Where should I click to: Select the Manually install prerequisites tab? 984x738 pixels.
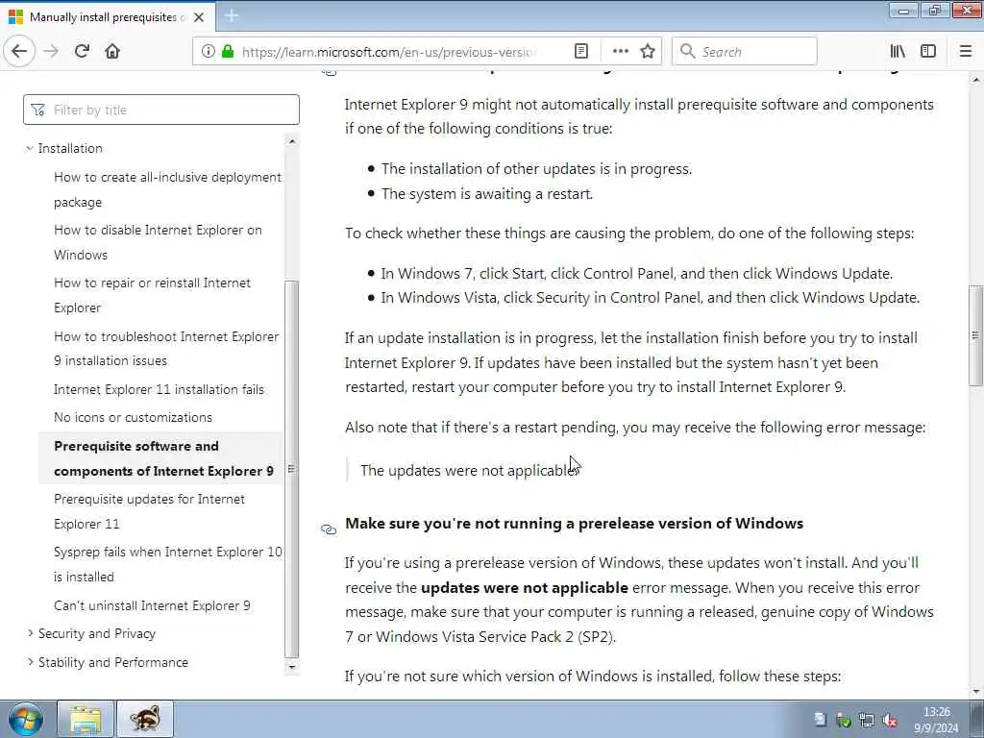point(108,17)
